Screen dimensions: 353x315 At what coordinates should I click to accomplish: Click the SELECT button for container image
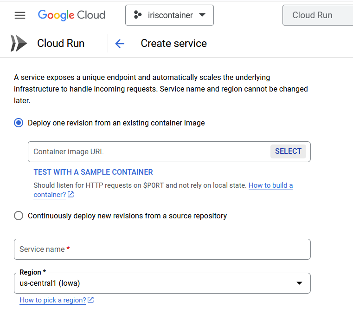(x=288, y=151)
